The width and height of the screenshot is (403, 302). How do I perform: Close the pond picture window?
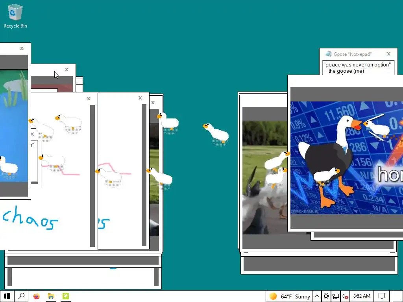(x=22, y=48)
